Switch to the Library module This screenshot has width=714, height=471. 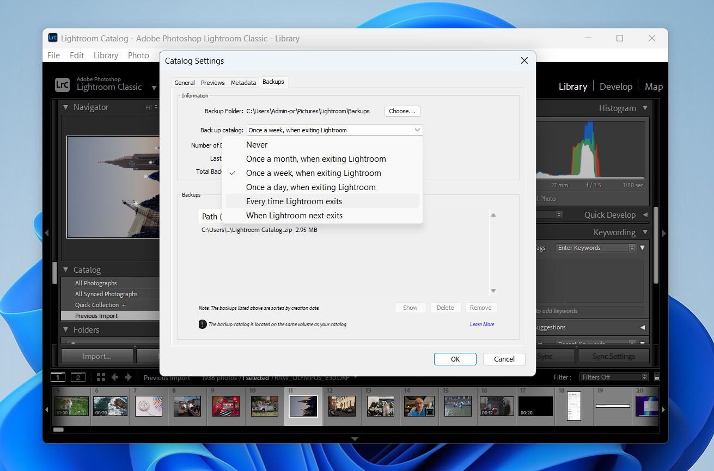tap(573, 87)
